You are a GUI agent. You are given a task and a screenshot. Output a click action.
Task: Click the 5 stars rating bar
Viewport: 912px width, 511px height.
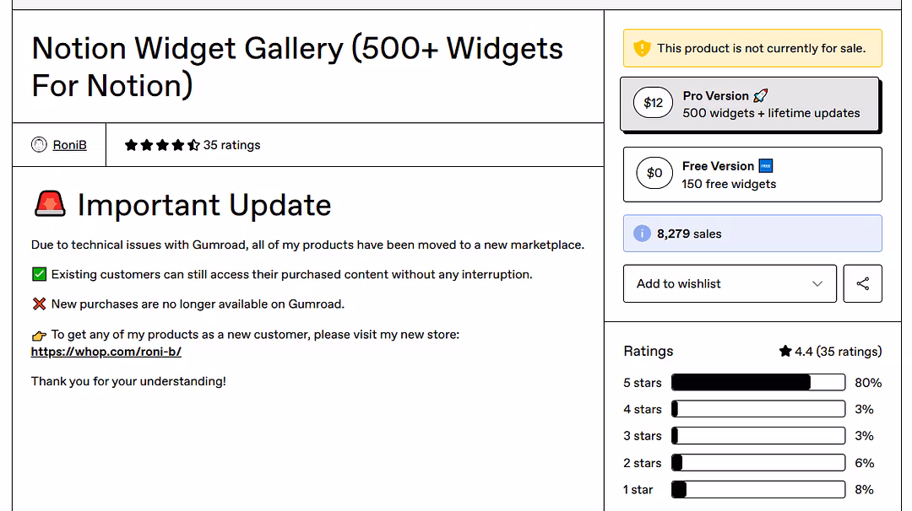pos(757,383)
